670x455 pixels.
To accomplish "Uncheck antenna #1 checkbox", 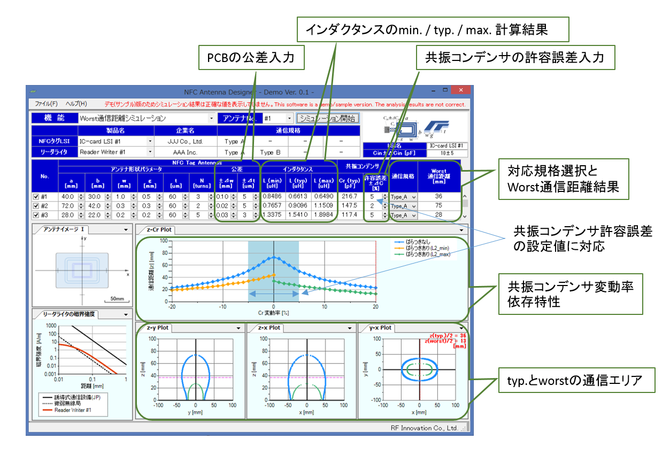I will click(x=36, y=197).
